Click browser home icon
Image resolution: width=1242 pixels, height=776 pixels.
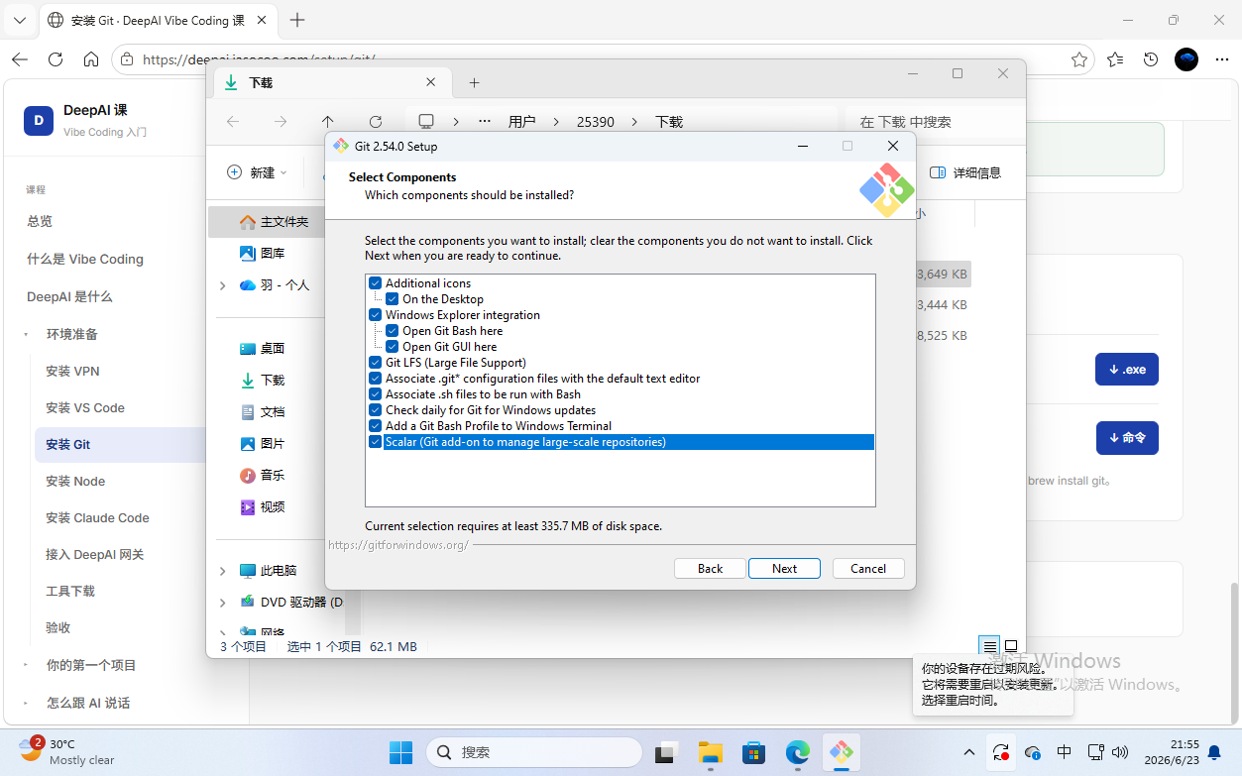coord(91,59)
